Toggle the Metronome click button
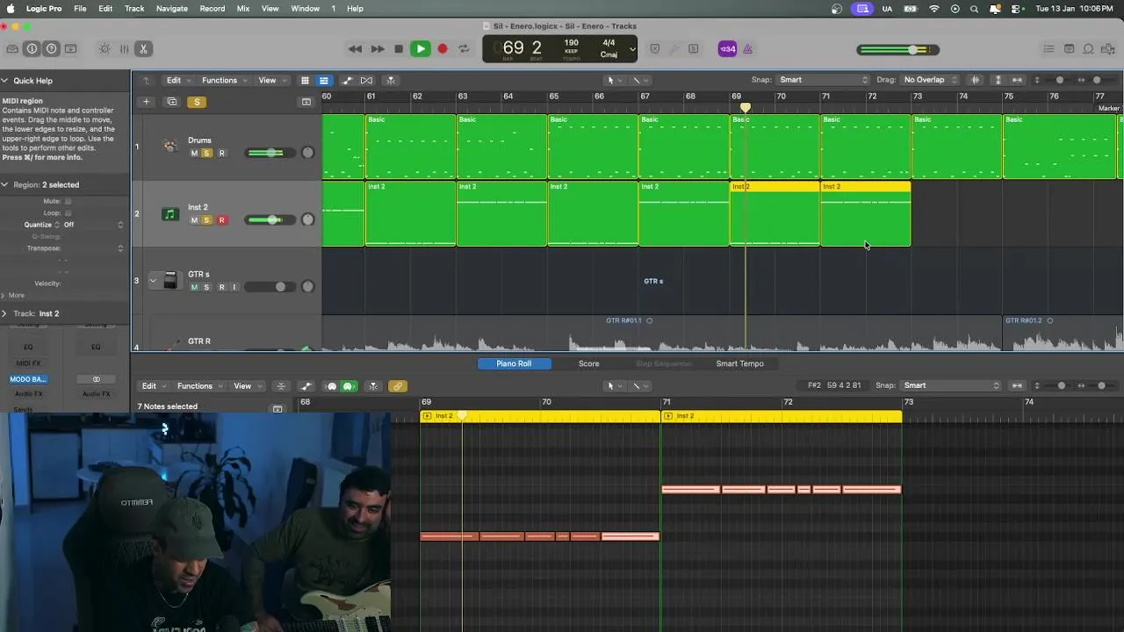The width and height of the screenshot is (1124, 632). (x=747, y=49)
